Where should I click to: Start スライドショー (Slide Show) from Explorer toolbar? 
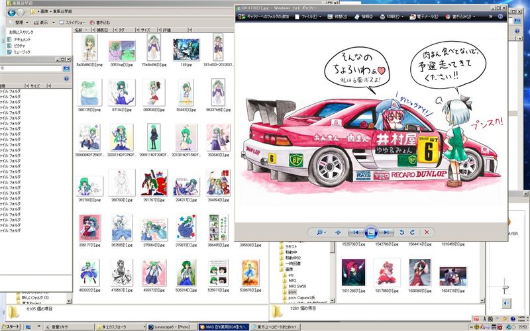(72, 23)
